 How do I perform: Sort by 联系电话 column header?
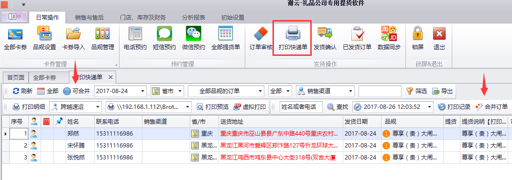pos(118,122)
